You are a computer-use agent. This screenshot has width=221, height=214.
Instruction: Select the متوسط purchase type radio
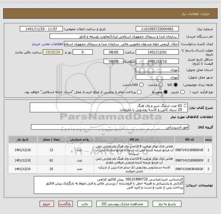point(166,92)
